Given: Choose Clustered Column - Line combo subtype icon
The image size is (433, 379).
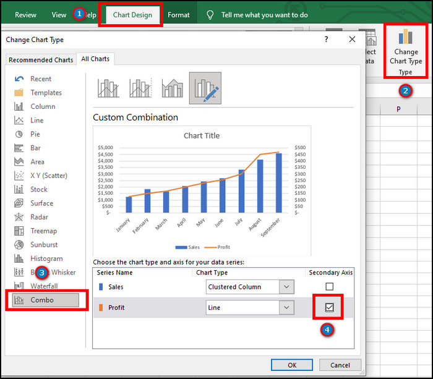Looking at the screenshot, I should pyautogui.click(x=108, y=88).
